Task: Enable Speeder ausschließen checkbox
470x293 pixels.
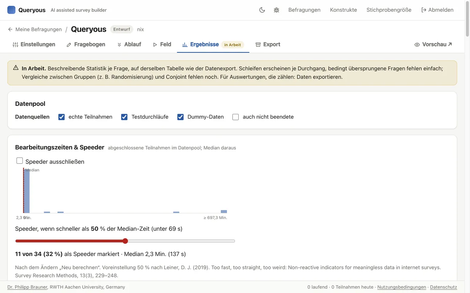Action: point(20,161)
